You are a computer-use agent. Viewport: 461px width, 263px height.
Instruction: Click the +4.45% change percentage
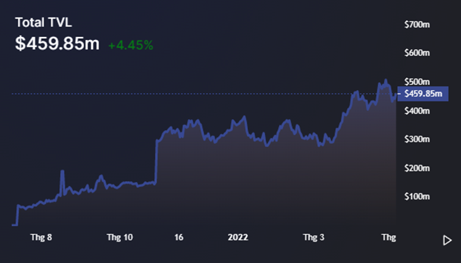point(130,45)
